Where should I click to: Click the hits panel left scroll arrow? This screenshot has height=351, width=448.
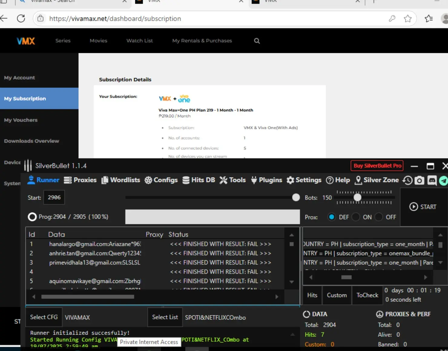(311, 277)
